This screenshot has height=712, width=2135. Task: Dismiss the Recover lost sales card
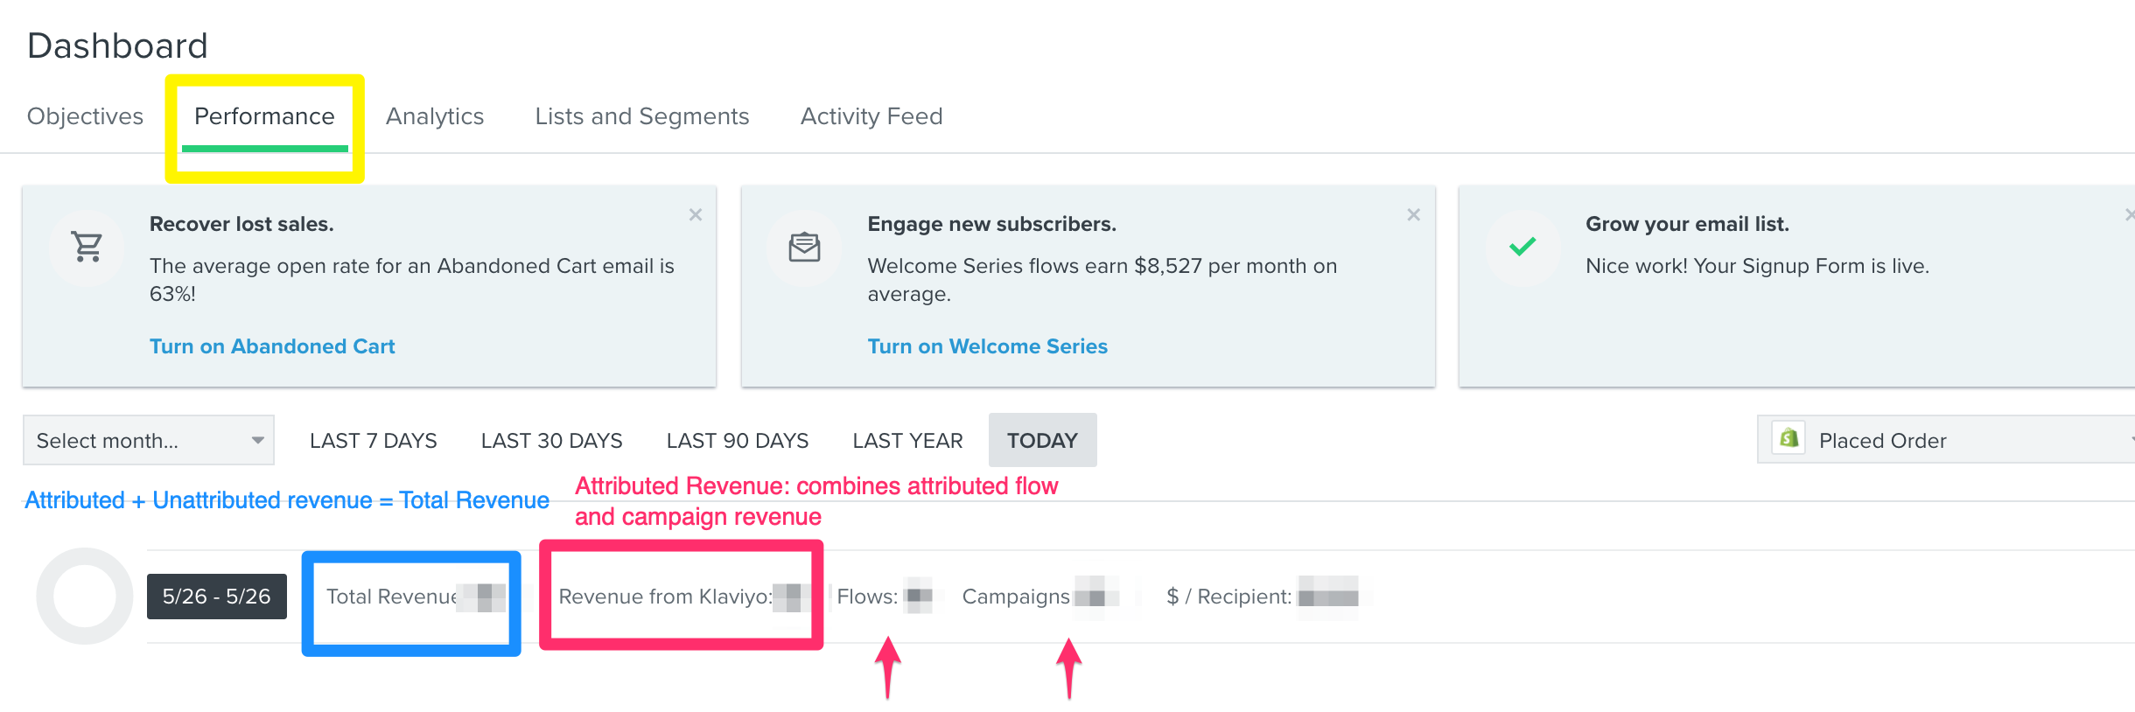tap(696, 215)
